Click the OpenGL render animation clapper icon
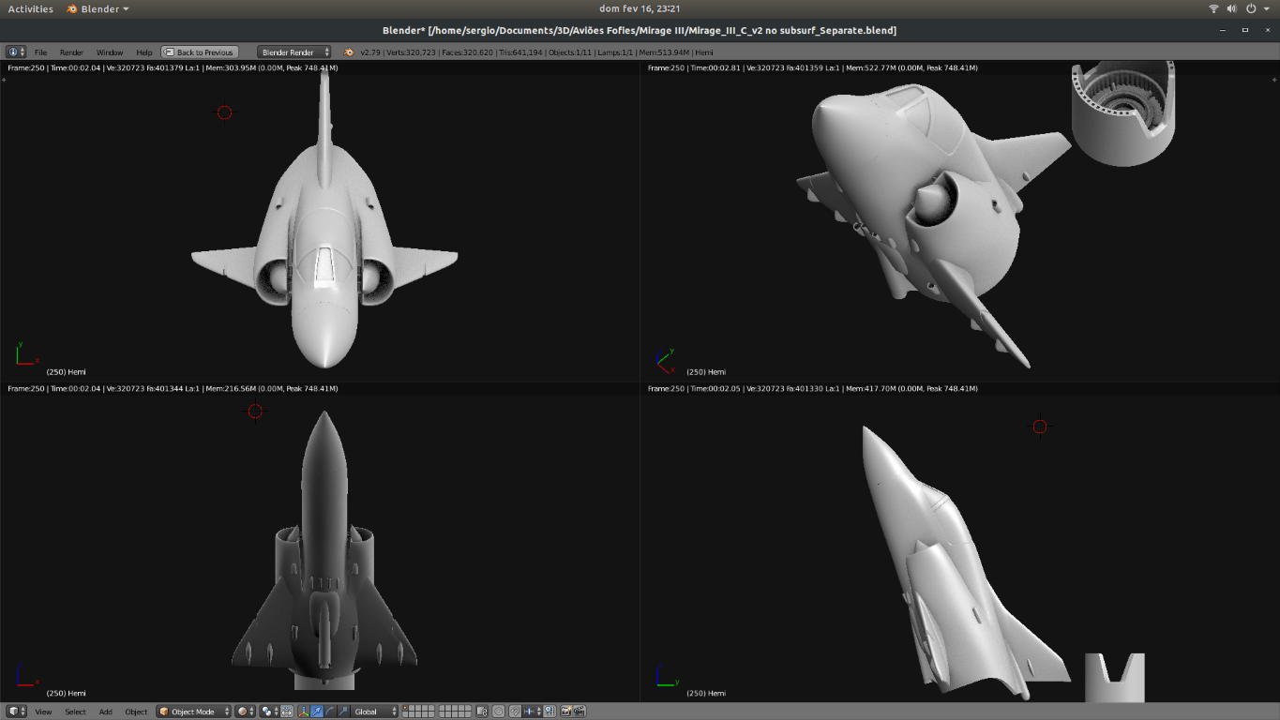Image resolution: width=1280 pixels, height=720 pixels. tap(580, 712)
